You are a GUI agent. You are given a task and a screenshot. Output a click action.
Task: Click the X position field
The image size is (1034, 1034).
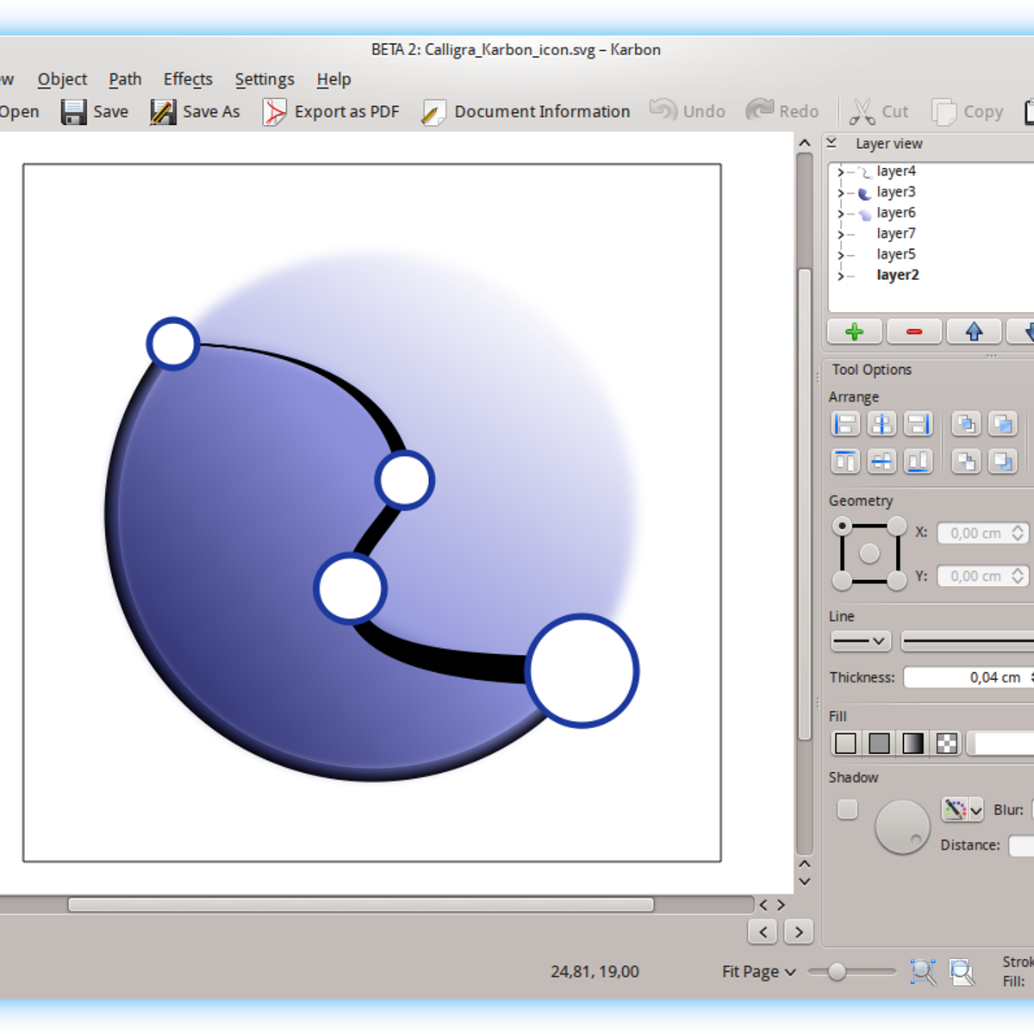click(982, 533)
